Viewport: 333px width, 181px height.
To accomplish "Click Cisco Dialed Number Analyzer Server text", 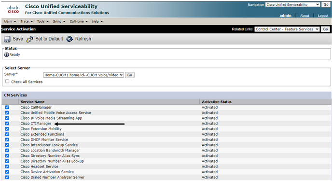I will pyautogui.click(x=53, y=177).
